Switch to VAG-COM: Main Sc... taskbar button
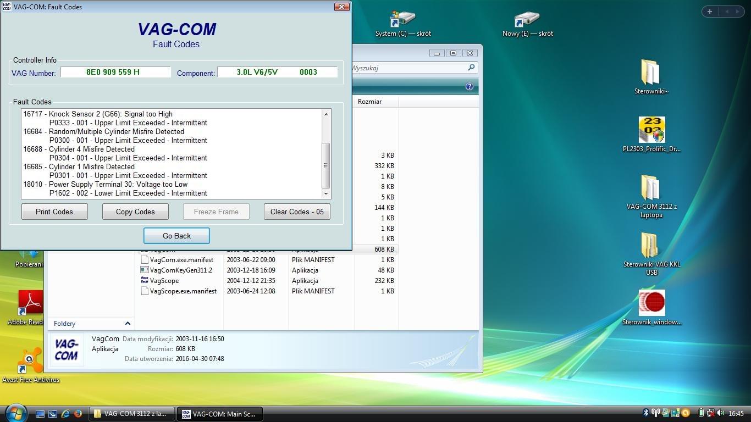 tap(220, 414)
